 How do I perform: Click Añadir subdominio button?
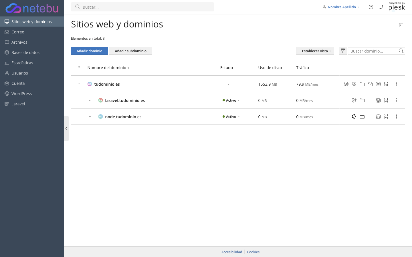tap(131, 51)
